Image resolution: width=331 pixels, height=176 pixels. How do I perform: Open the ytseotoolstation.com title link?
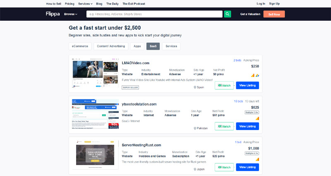pos(139,104)
